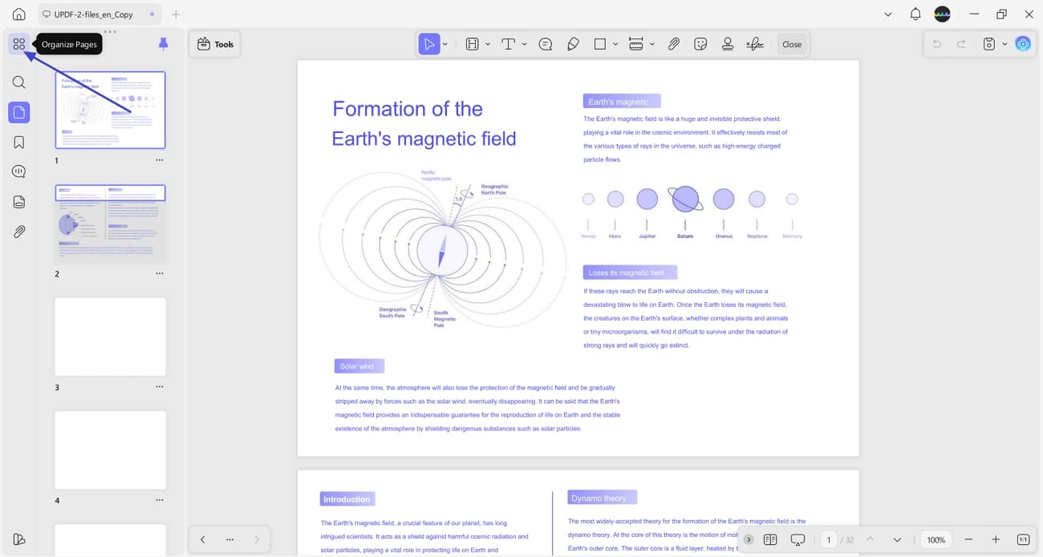Toggle two-page view at the bottom bar
Screen dimensions: 1043x557
pos(770,539)
